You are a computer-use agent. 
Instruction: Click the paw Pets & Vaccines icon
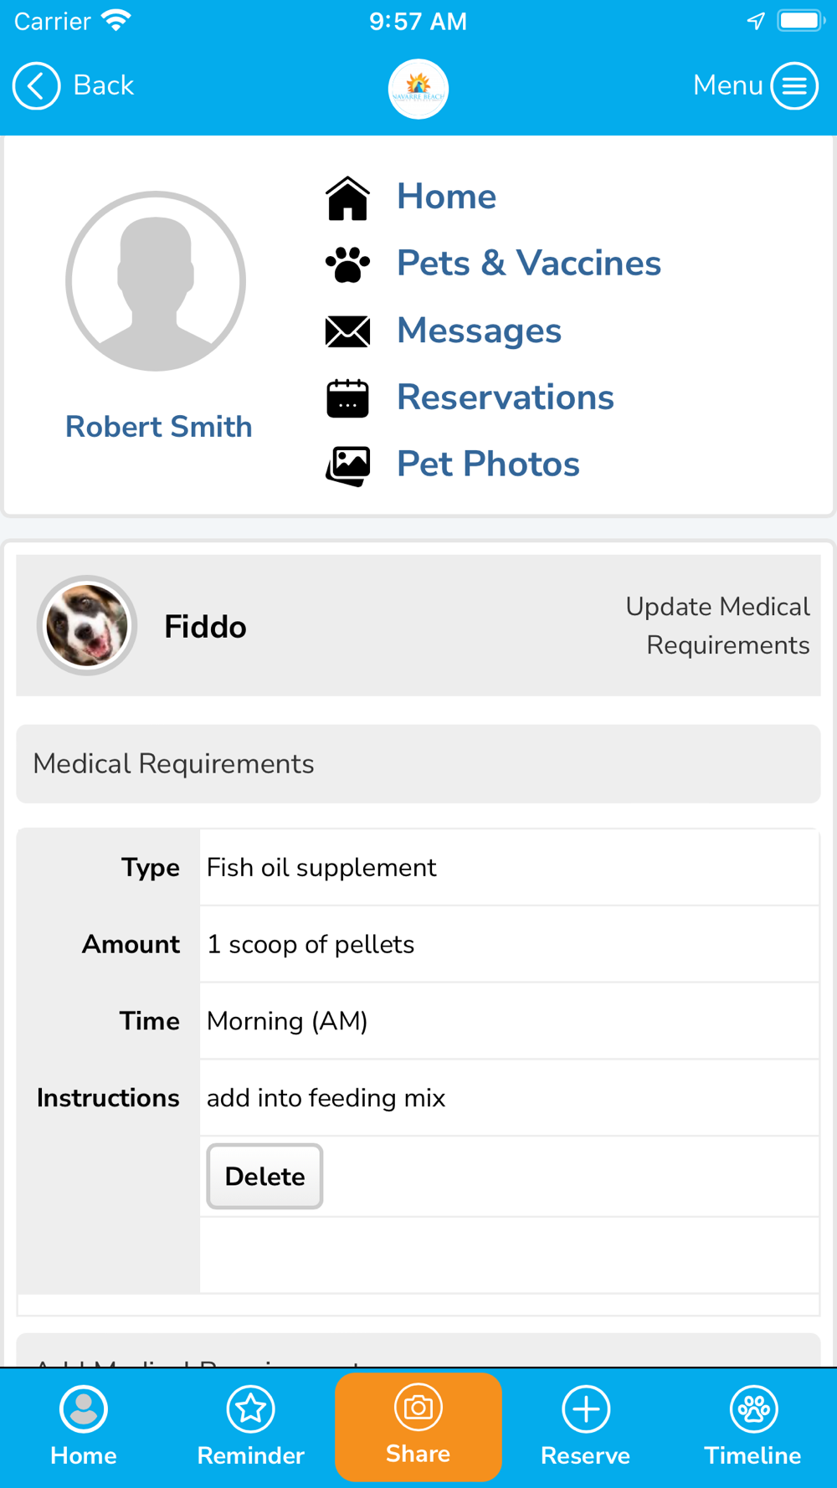pos(347,264)
